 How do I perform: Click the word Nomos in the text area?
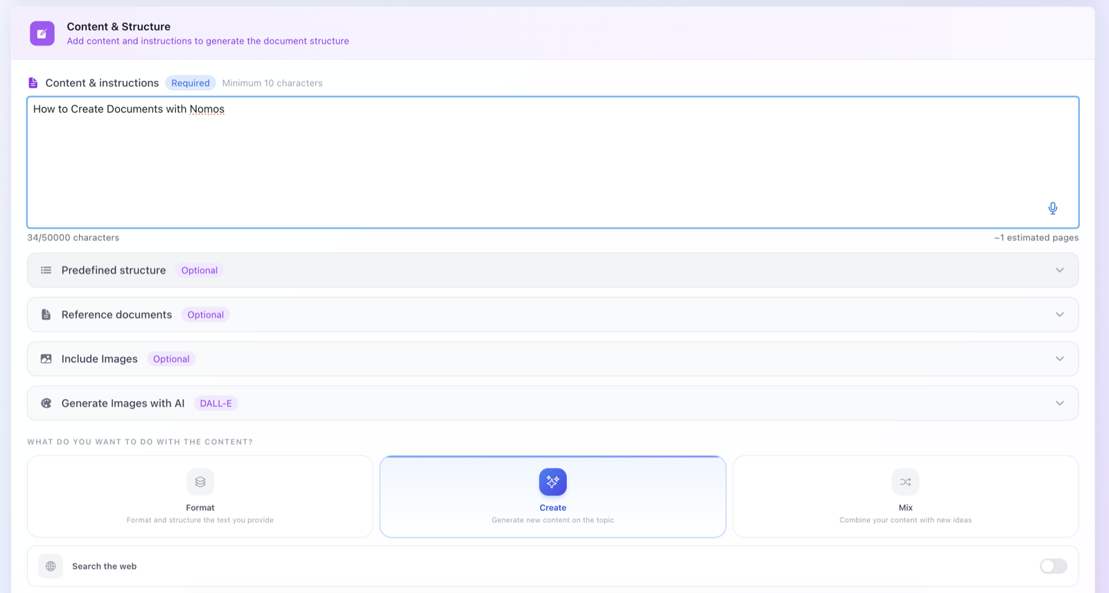(207, 109)
